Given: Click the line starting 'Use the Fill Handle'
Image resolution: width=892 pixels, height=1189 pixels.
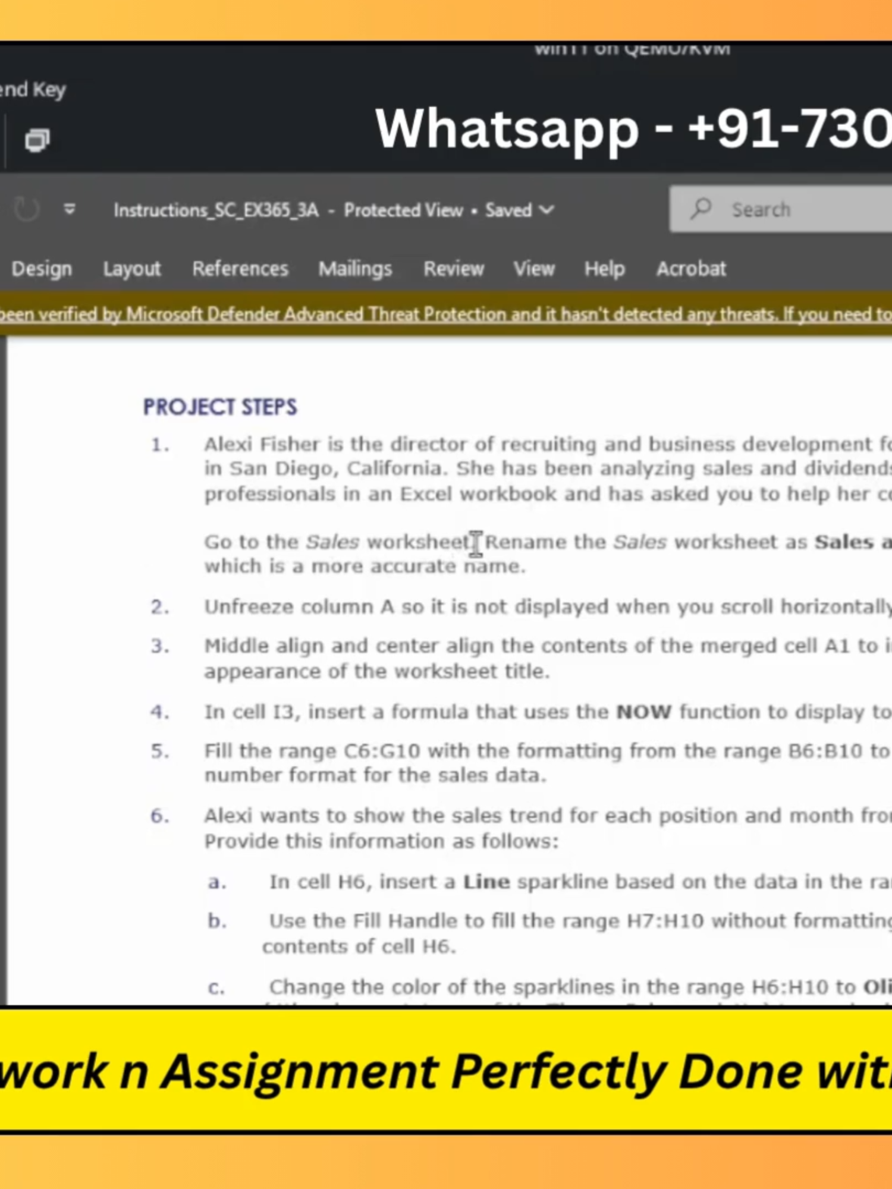Looking at the screenshot, I should pyautogui.click(x=580, y=921).
